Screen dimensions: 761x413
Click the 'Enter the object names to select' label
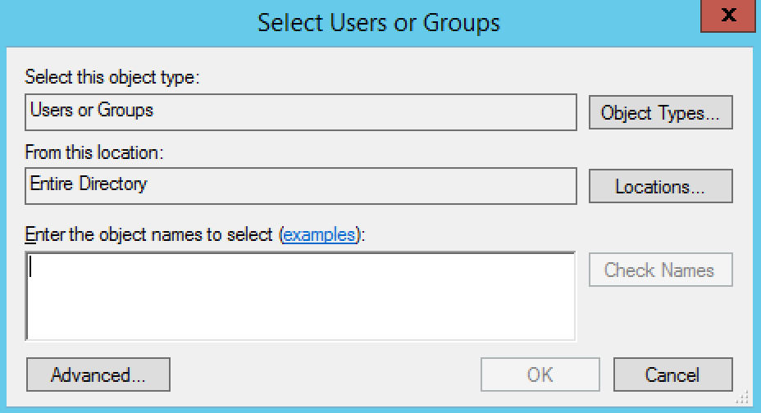pyautogui.click(x=152, y=234)
